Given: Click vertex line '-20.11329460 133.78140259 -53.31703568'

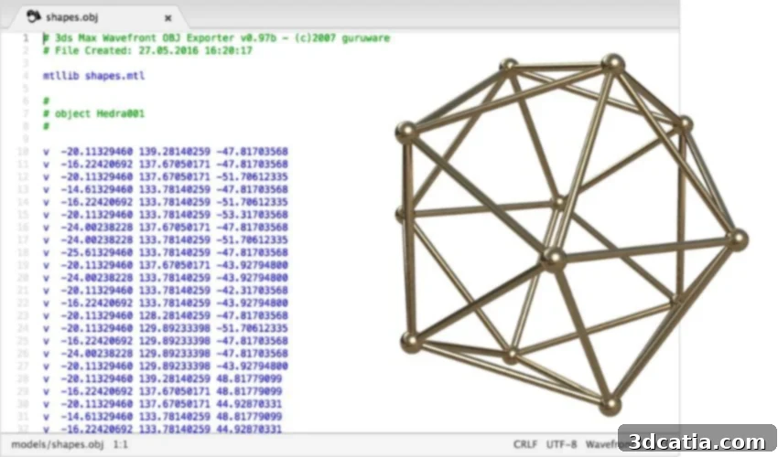Looking at the screenshot, I should (166, 215).
